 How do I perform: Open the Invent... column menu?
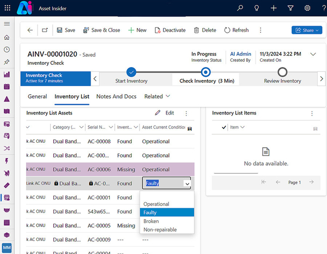point(136,127)
